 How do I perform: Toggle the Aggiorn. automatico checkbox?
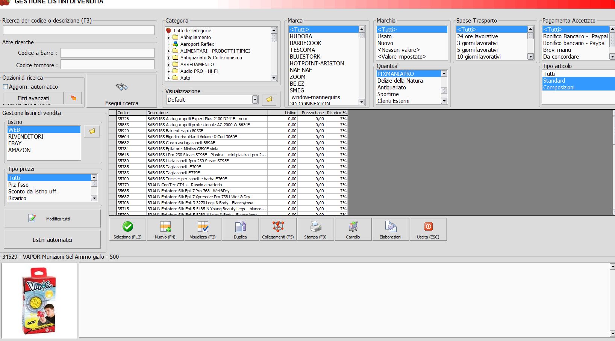[x=5, y=87]
